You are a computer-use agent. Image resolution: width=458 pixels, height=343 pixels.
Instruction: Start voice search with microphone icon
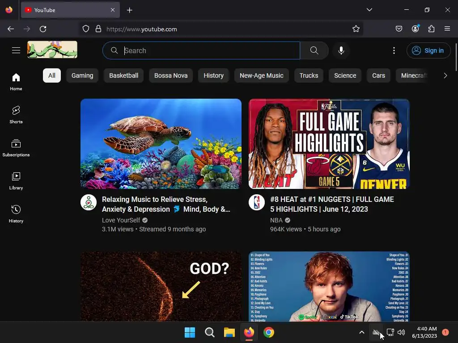pos(341,50)
